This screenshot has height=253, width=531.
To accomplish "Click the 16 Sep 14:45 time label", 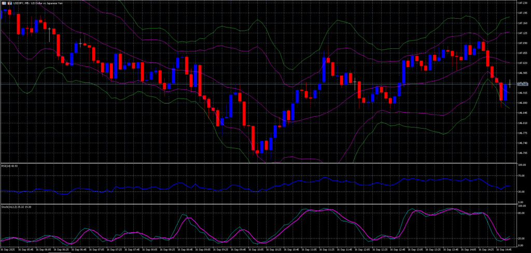I will pyautogui.click(x=503, y=249).
